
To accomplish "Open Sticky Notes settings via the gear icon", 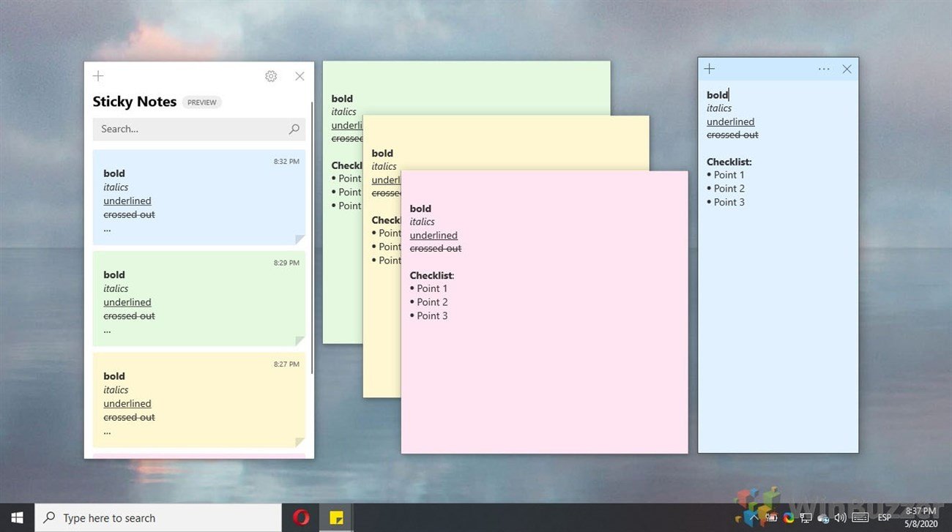I will click(x=271, y=76).
